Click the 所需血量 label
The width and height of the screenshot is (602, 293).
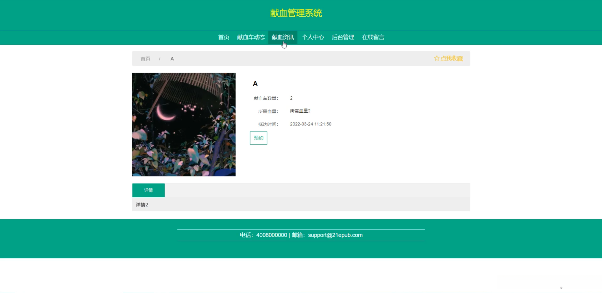pos(268,111)
